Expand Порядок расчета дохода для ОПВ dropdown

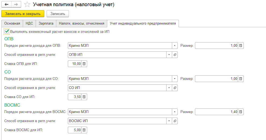(175, 46)
